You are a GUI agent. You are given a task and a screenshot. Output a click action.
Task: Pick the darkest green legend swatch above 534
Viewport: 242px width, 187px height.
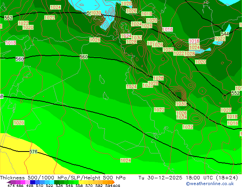pyautogui.click(x=56, y=182)
